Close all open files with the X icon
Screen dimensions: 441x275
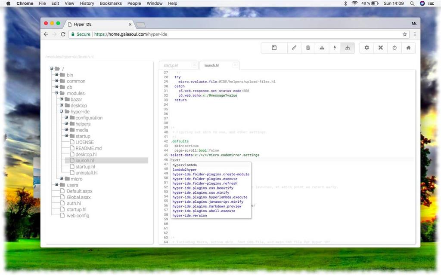[x=381, y=48]
